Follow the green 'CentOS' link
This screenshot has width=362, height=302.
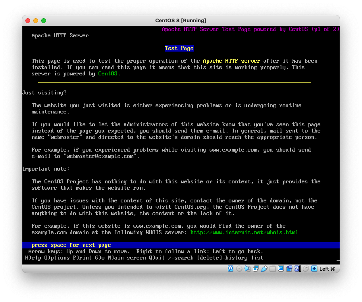click(108, 74)
